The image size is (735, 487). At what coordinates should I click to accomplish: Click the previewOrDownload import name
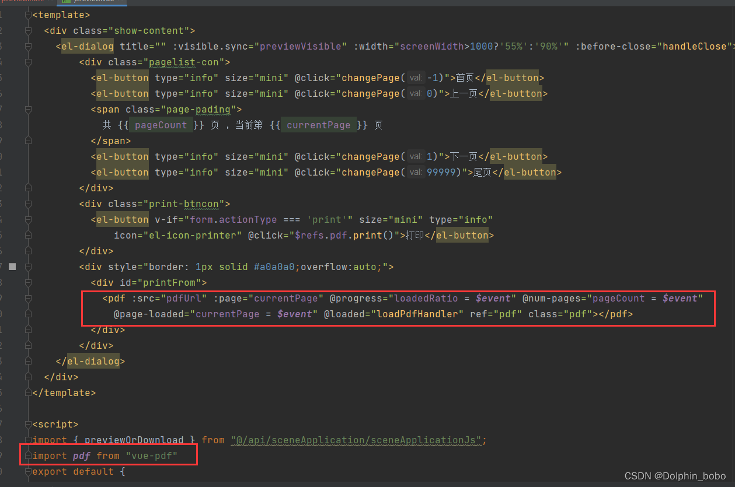pos(134,440)
